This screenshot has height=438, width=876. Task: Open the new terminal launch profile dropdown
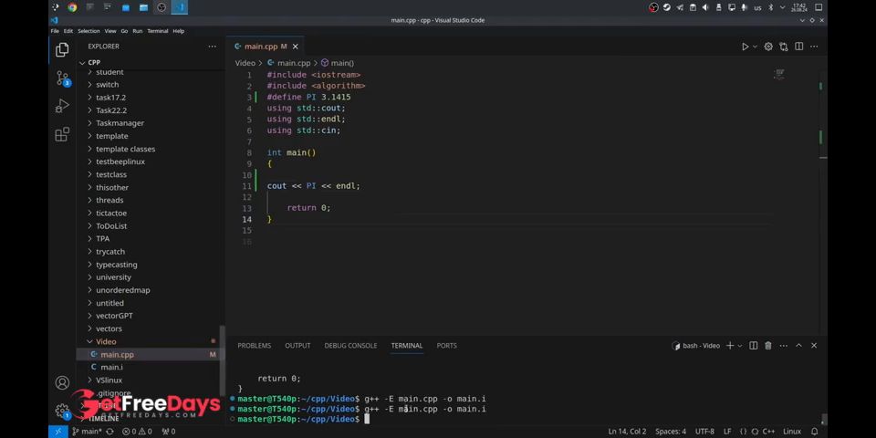point(740,346)
